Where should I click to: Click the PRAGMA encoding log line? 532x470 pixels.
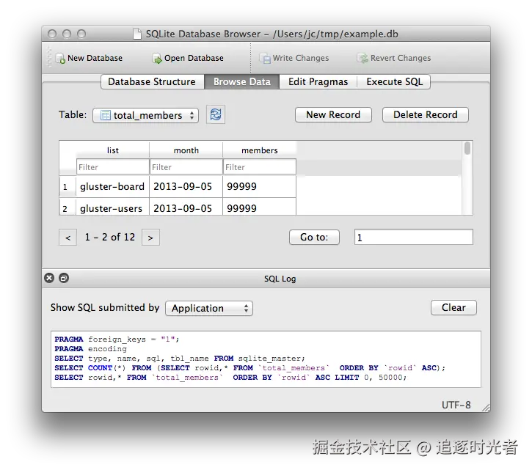90,348
